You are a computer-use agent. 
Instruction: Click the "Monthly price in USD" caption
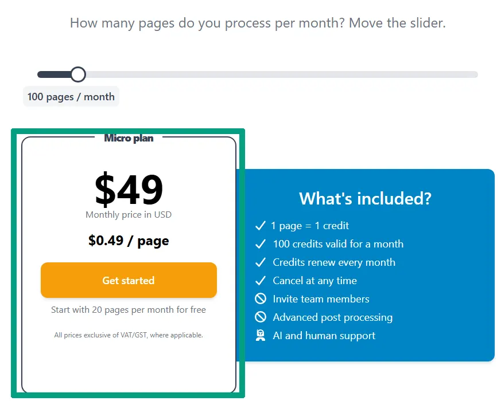click(x=128, y=214)
